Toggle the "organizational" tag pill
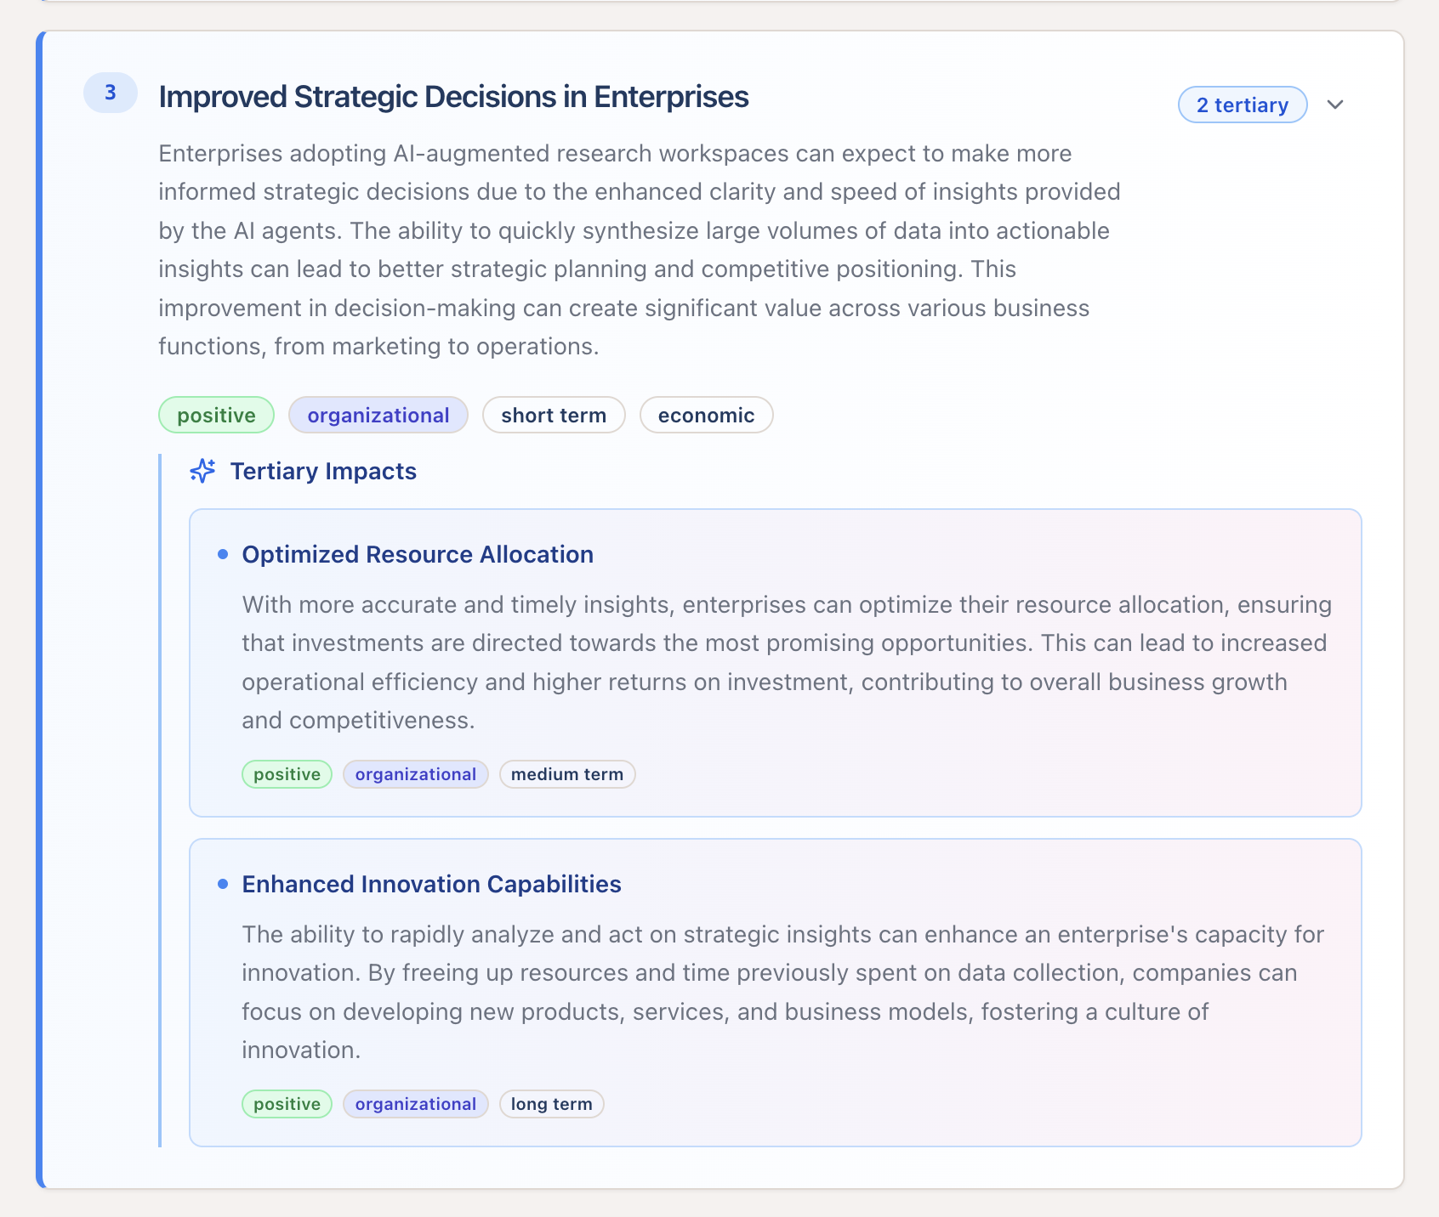Image resolution: width=1439 pixels, height=1217 pixels. click(378, 415)
